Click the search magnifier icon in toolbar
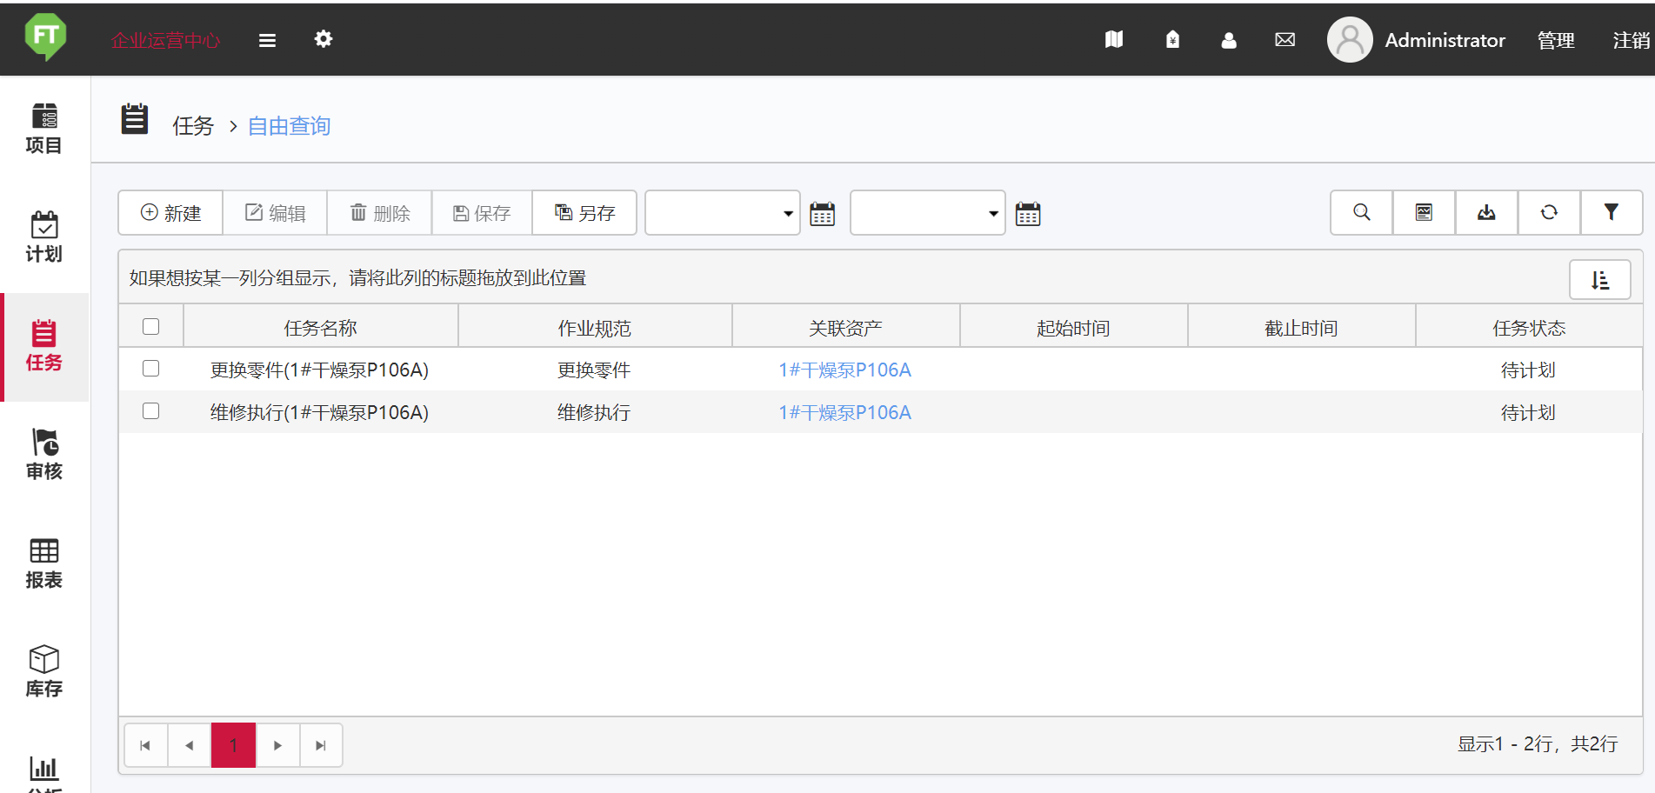 coord(1361,213)
